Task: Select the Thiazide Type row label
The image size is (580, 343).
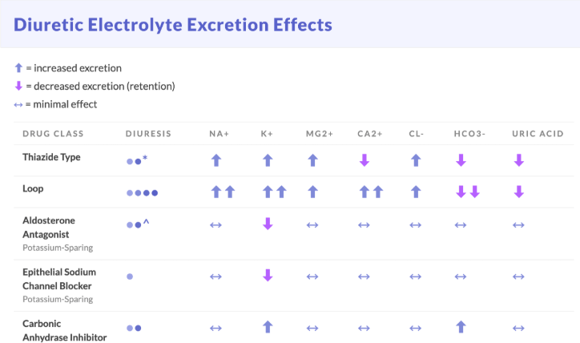Action: (51, 157)
